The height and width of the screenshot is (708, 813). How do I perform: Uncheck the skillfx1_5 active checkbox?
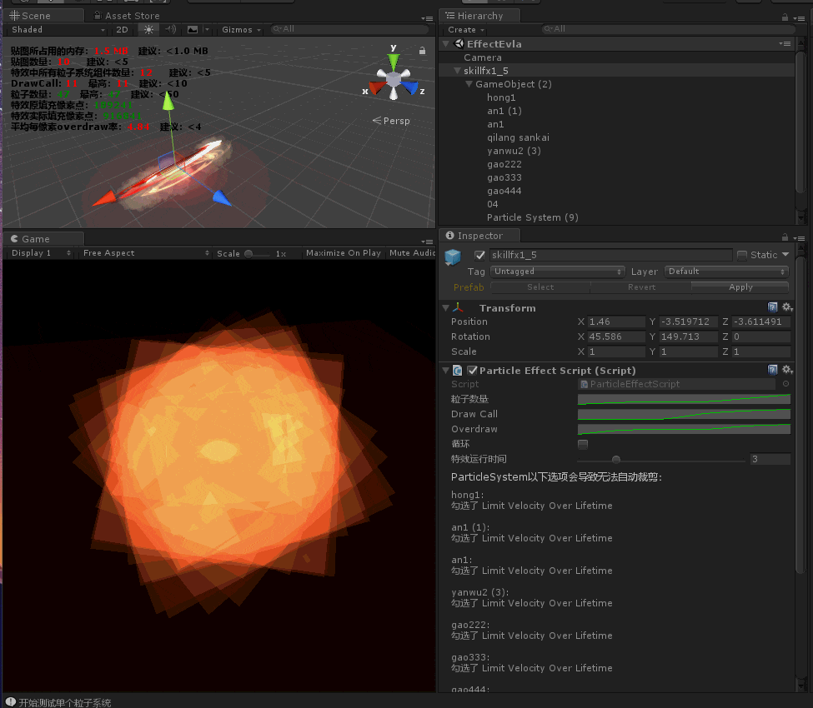(x=479, y=255)
